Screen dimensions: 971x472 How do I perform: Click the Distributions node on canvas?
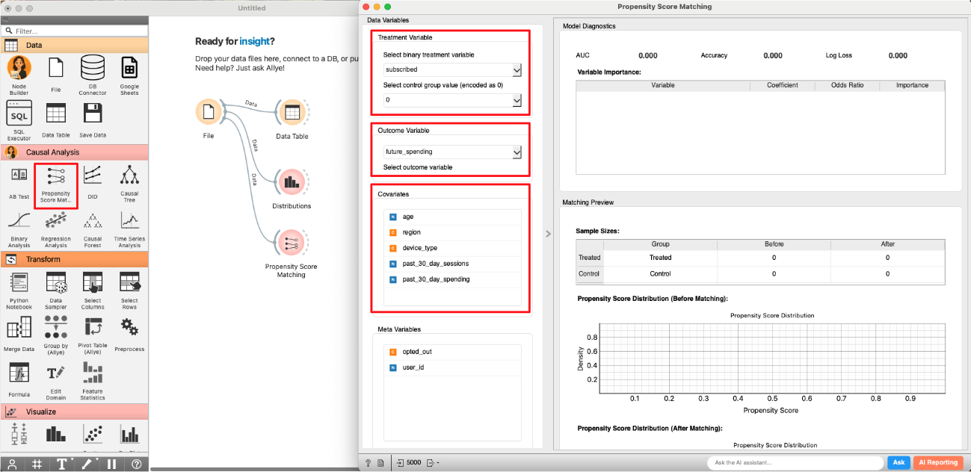(x=291, y=181)
